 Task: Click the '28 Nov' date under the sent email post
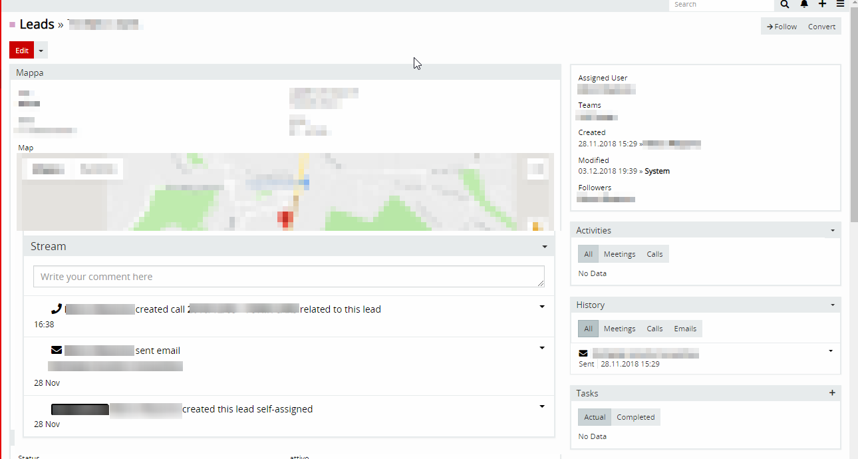(47, 383)
